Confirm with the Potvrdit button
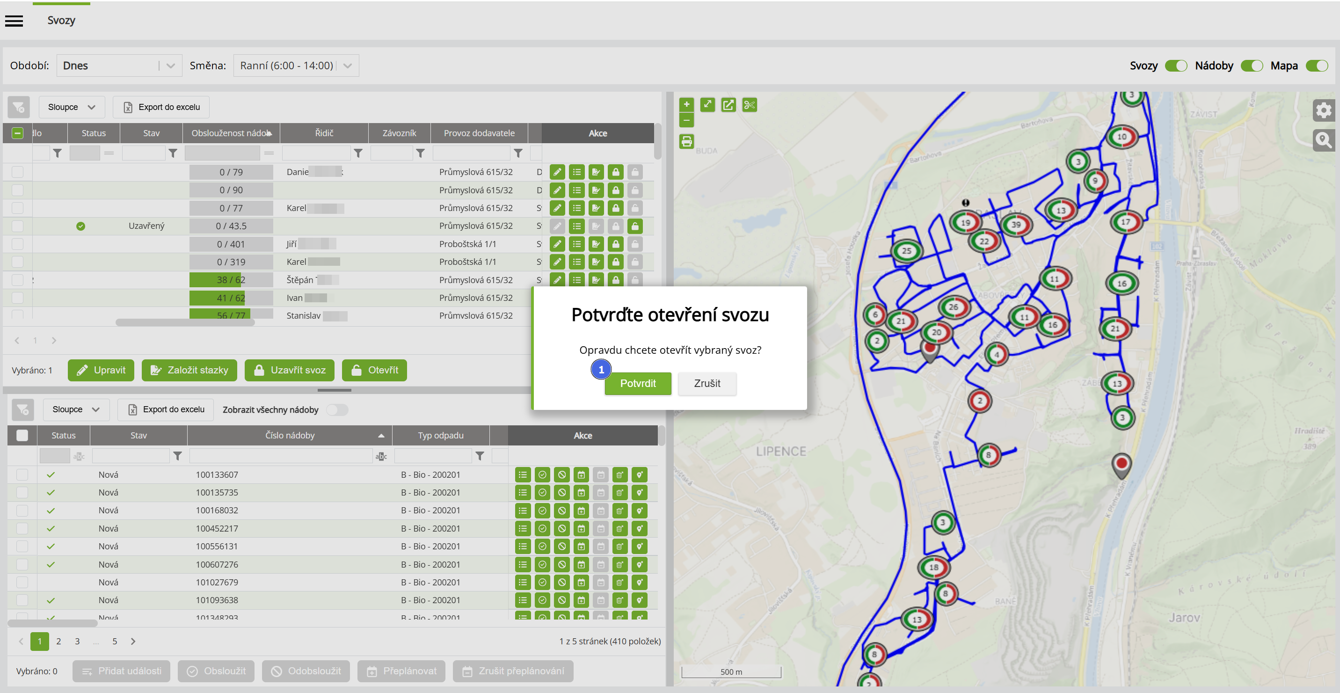Viewport: 1340px width, 693px height. 638,383
